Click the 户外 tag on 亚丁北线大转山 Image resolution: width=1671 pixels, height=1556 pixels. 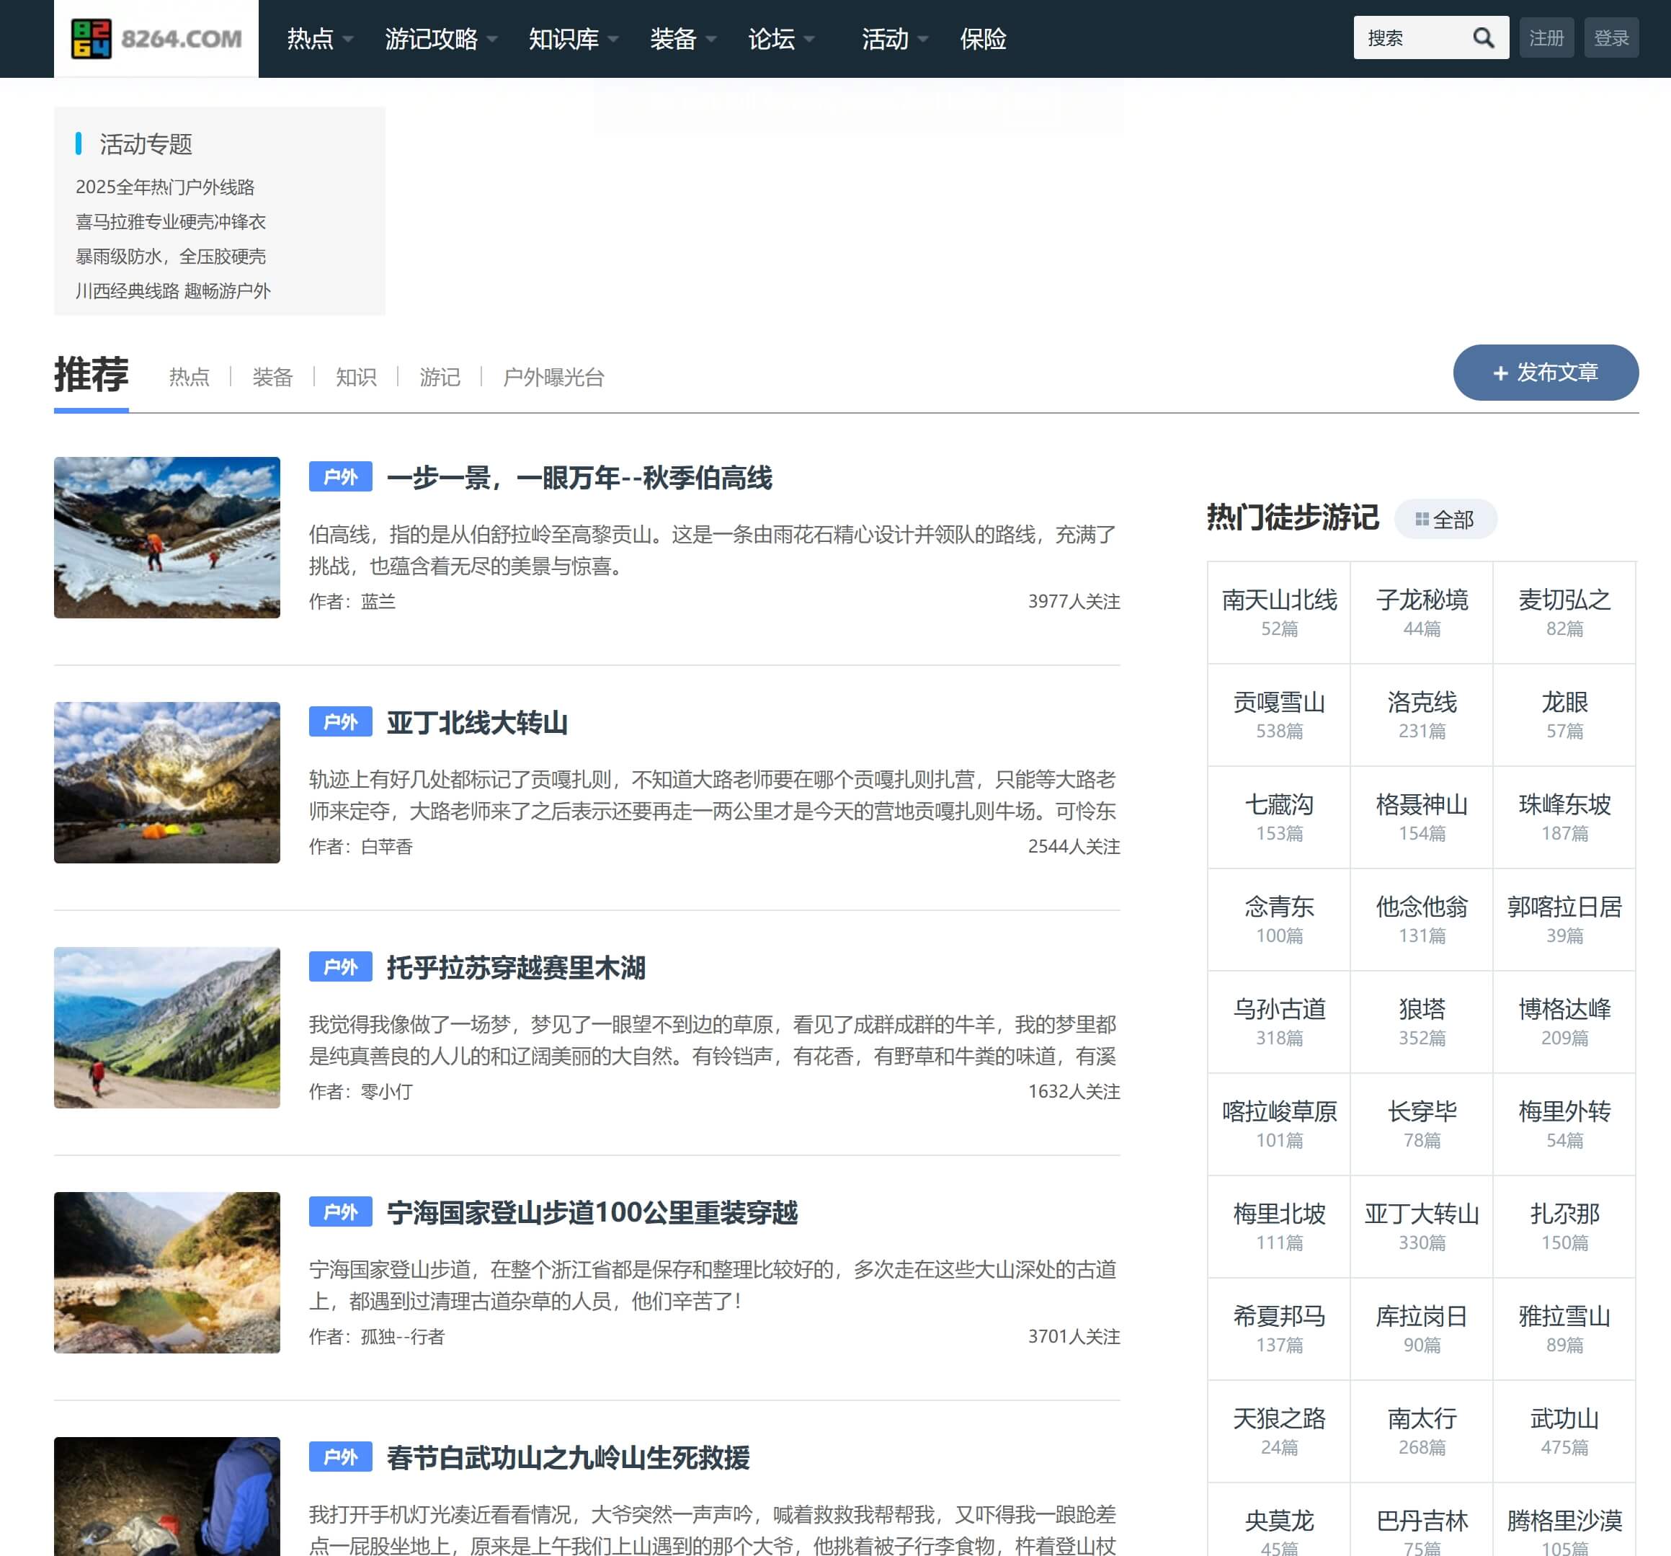pyautogui.click(x=340, y=722)
